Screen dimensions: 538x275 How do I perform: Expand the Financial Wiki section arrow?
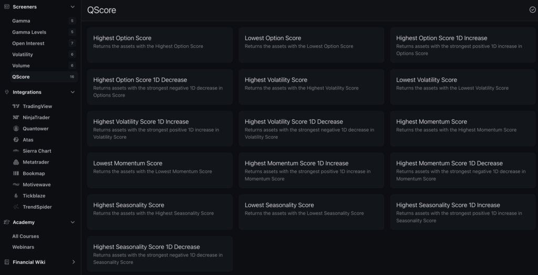73,262
